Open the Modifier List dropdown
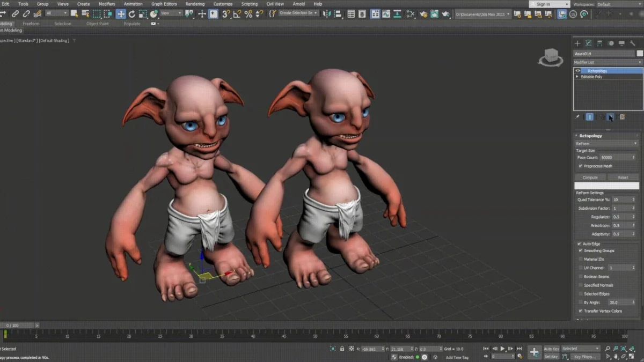Screen dimensions: 644x362 point(608,62)
